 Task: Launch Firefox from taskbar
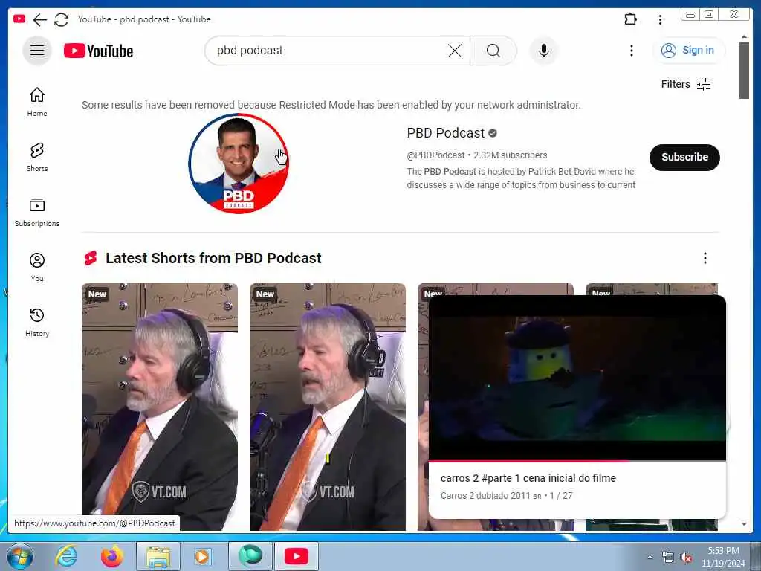111,556
